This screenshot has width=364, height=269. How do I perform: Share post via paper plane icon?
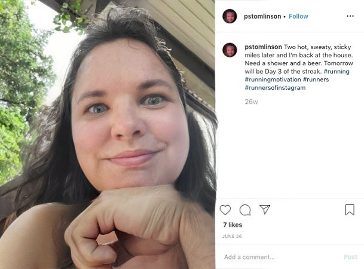pyautogui.click(x=265, y=209)
